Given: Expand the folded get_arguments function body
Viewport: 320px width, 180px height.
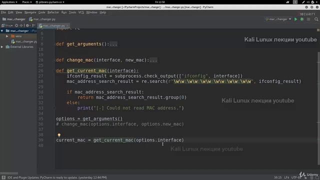Looking at the screenshot, I should click(113, 44).
